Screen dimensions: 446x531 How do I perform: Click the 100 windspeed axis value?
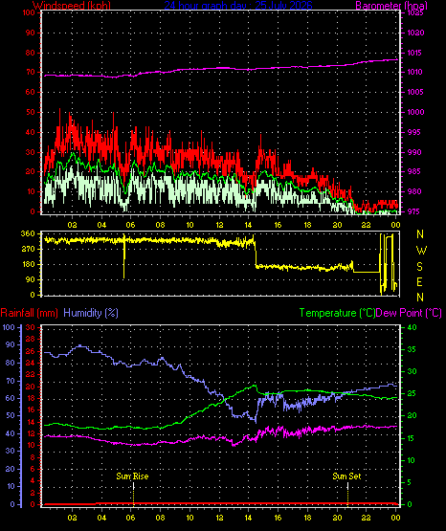29,12
